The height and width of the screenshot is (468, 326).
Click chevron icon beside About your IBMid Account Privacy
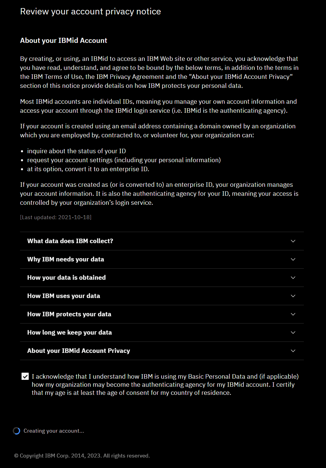[x=293, y=351]
